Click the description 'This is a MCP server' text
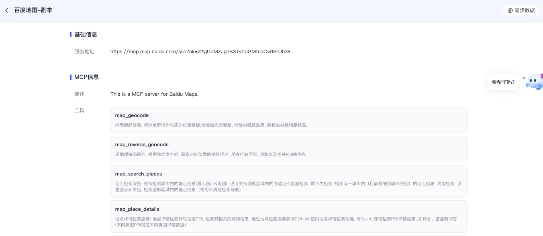 [154, 94]
